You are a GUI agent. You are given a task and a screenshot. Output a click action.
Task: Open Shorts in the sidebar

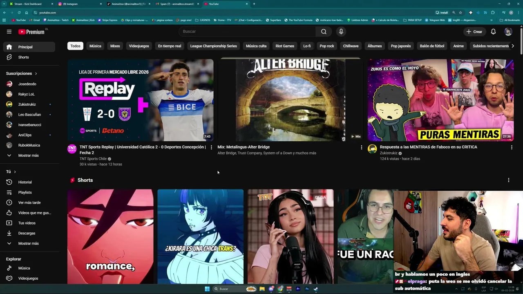click(x=29, y=57)
